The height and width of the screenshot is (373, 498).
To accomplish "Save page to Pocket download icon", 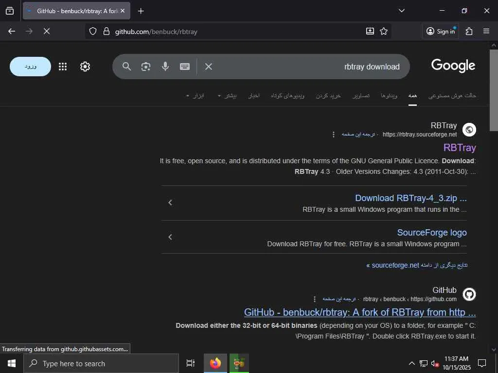I will click(370, 31).
